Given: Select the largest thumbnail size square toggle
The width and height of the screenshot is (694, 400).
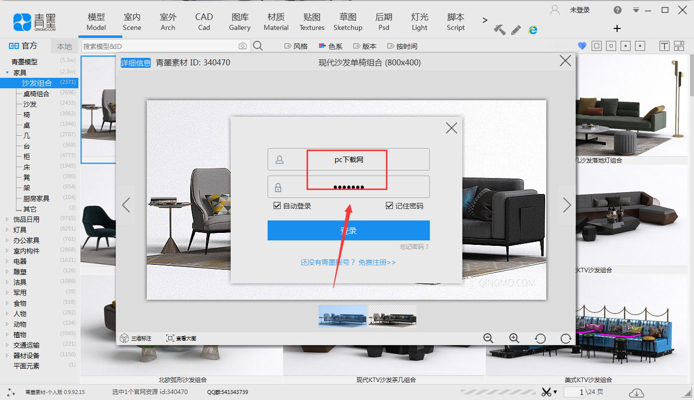Looking at the screenshot, I should click(597, 45).
